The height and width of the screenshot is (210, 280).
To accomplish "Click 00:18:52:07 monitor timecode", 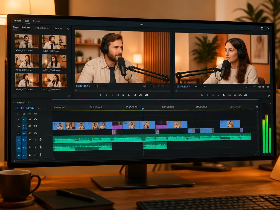I will 183,86.
